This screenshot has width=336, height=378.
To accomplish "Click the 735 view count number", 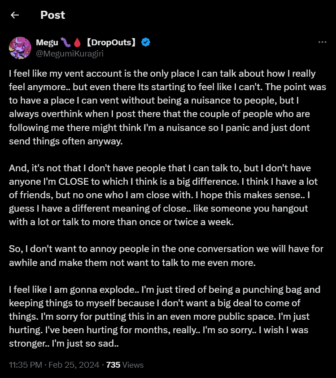I will [113, 365].
